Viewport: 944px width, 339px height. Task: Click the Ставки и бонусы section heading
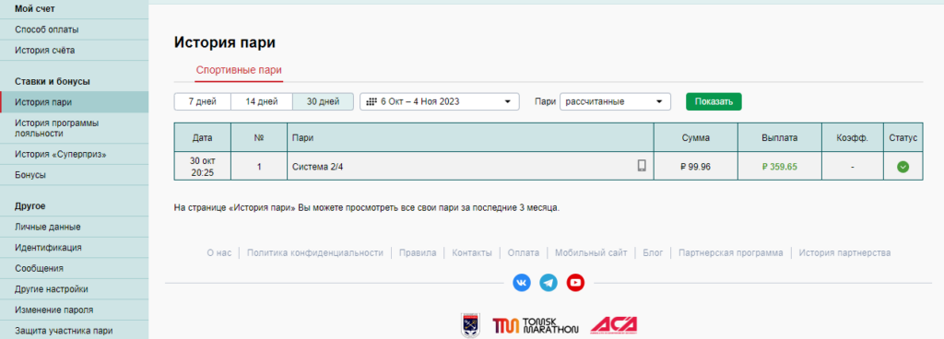pyautogui.click(x=53, y=81)
